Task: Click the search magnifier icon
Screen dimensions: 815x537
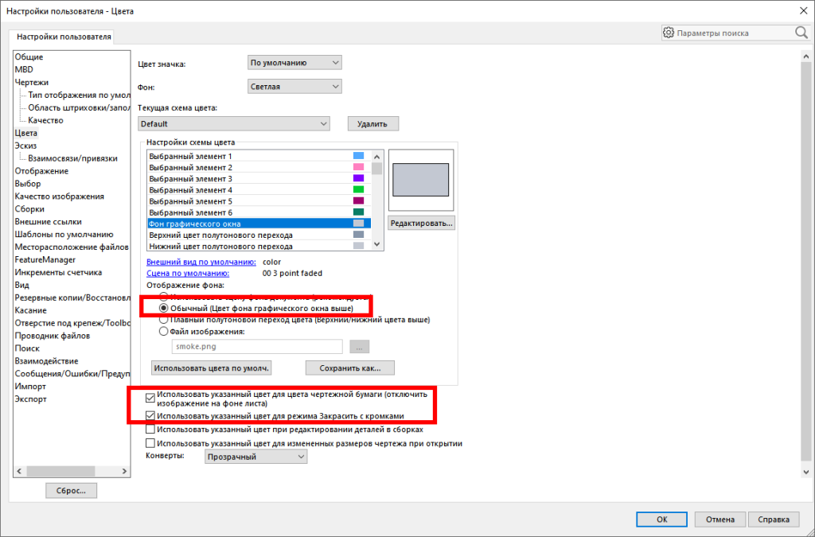Action: [801, 33]
